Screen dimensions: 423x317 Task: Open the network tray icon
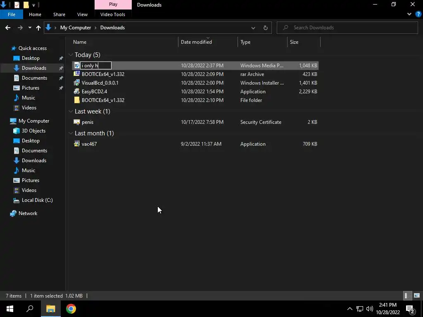pos(360,309)
